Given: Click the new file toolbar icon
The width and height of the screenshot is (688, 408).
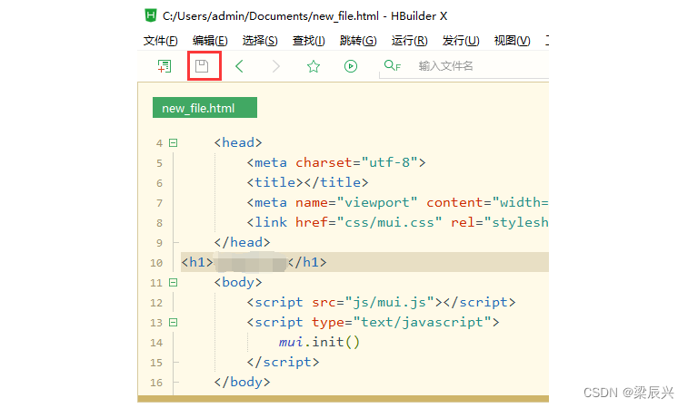Looking at the screenshot, I should pos(165,66).
